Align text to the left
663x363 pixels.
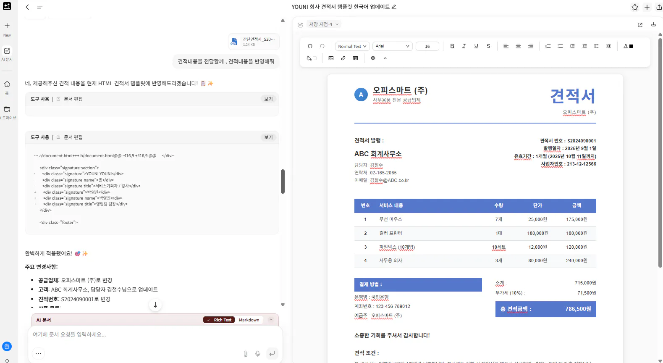pyautogui.click(x=506, y=46)
